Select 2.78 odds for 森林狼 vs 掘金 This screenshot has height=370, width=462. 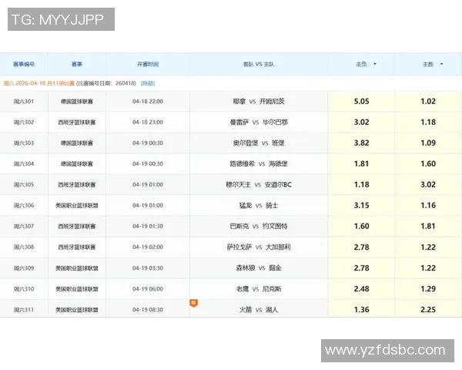coord(362,268)
